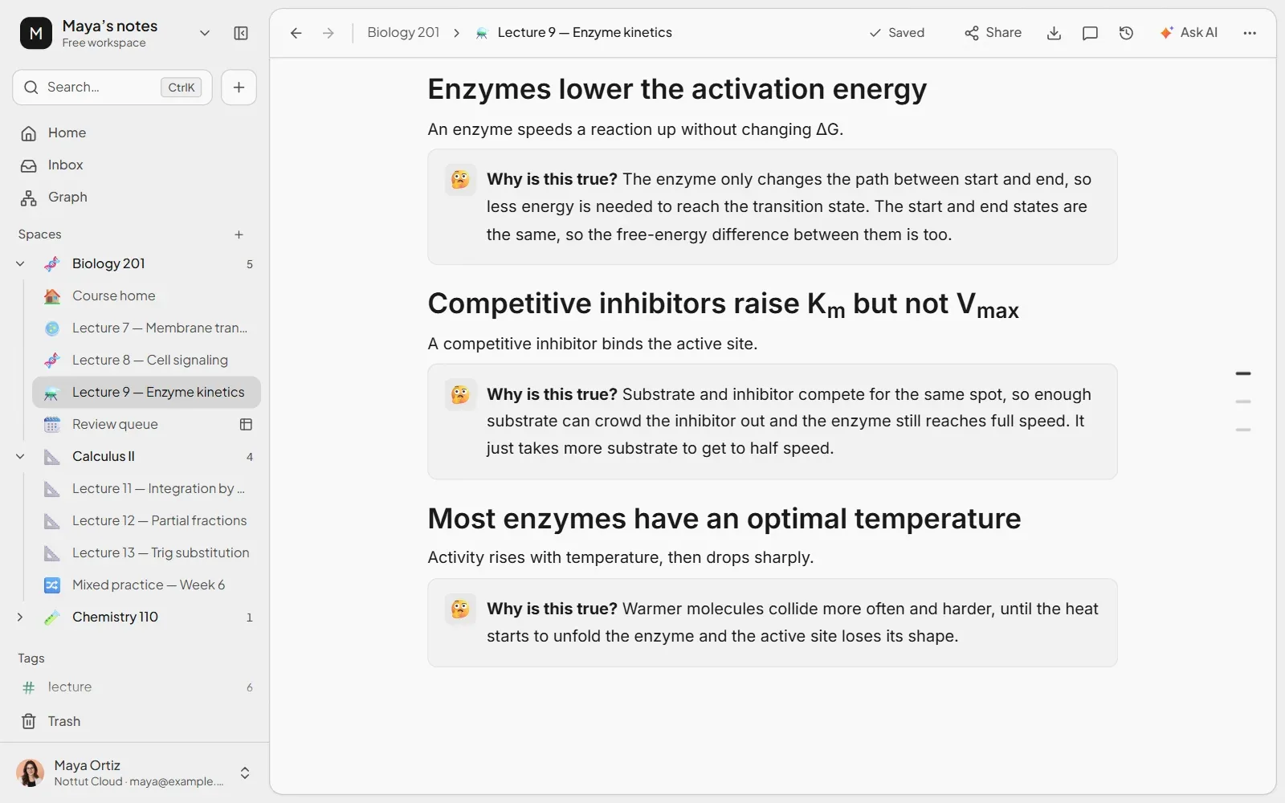Collapse the Biology 201 space
This screenshot has height=803, width=1285.
(20, 263)
